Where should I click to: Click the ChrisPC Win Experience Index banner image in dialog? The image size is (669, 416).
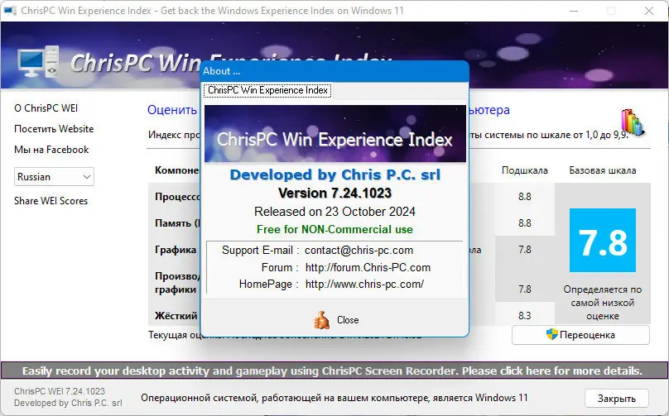[335, 134]
